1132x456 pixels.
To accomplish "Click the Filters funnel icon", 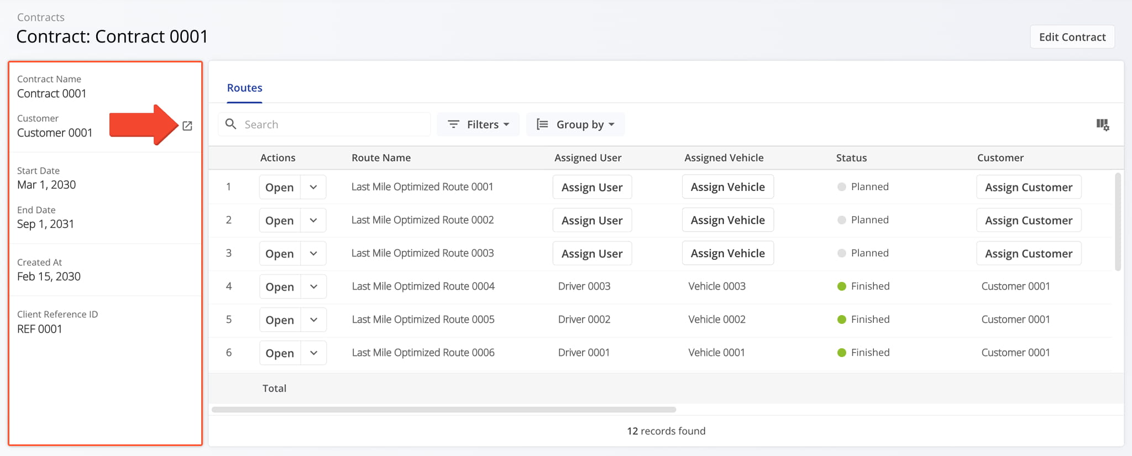I will tap(453, 124).
